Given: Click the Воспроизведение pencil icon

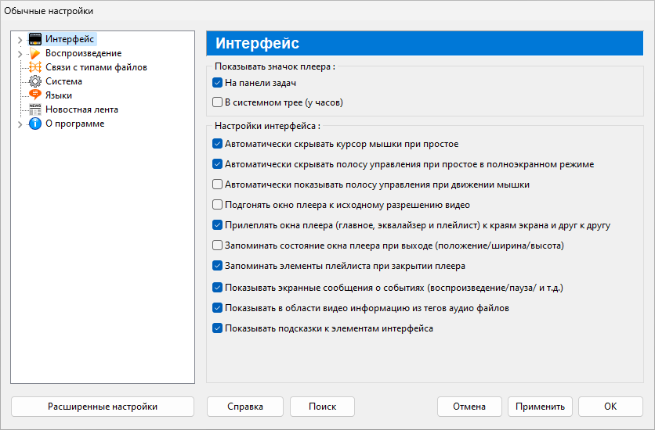Looking at the screenshot, I should (x=34, y=53).
